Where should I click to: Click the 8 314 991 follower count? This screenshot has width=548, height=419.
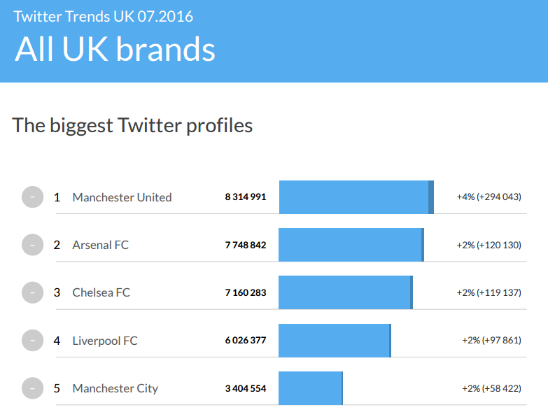(x=245, y=197)
